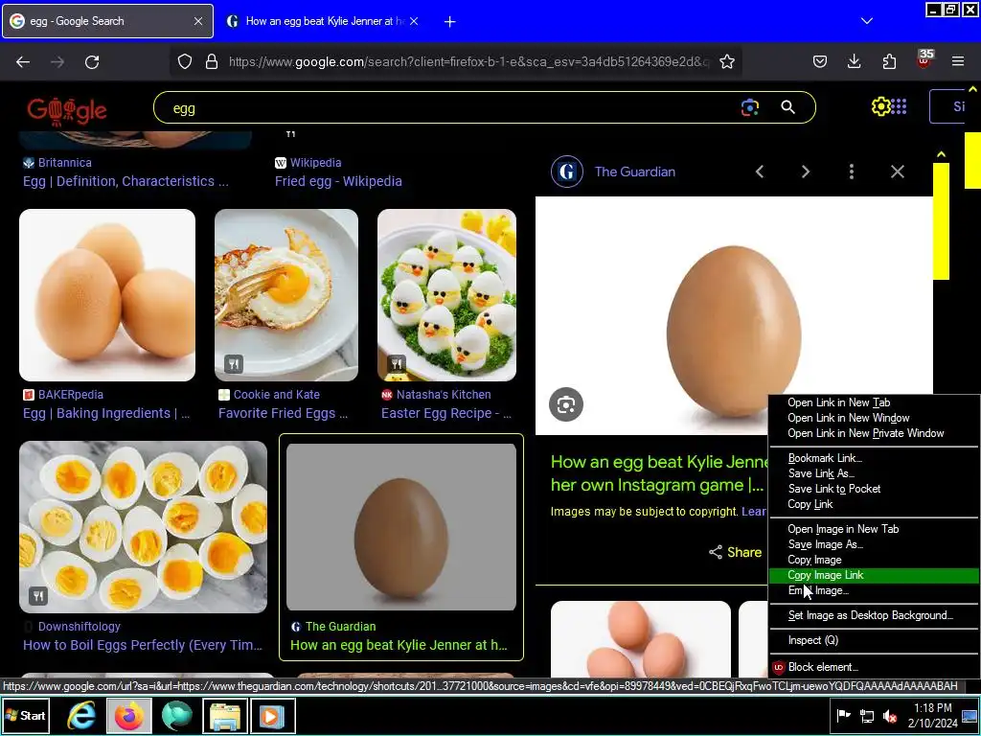Choose Open Link in New Window
The height and width of the screenshot is (736, 981).
click(849, 418)
